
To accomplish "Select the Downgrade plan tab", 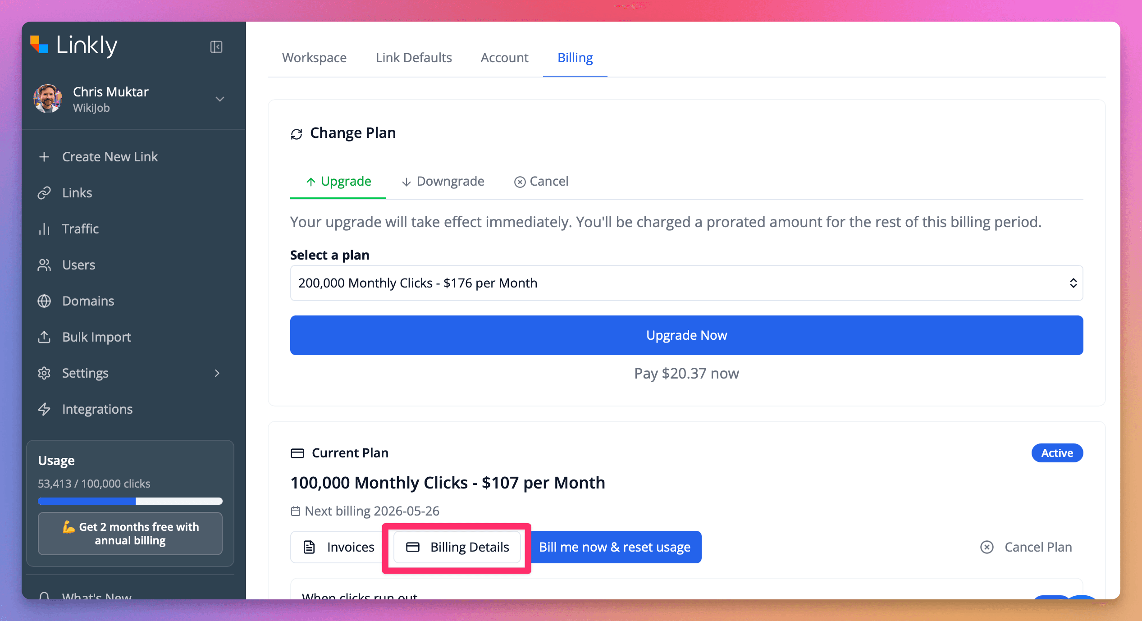I will 443,181.
